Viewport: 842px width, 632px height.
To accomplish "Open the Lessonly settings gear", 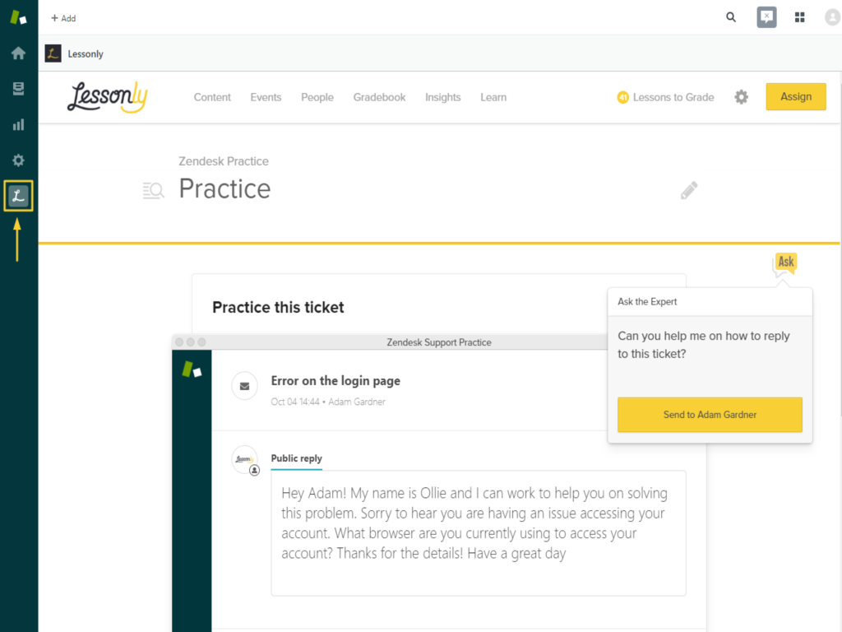I will click(742, 97).
